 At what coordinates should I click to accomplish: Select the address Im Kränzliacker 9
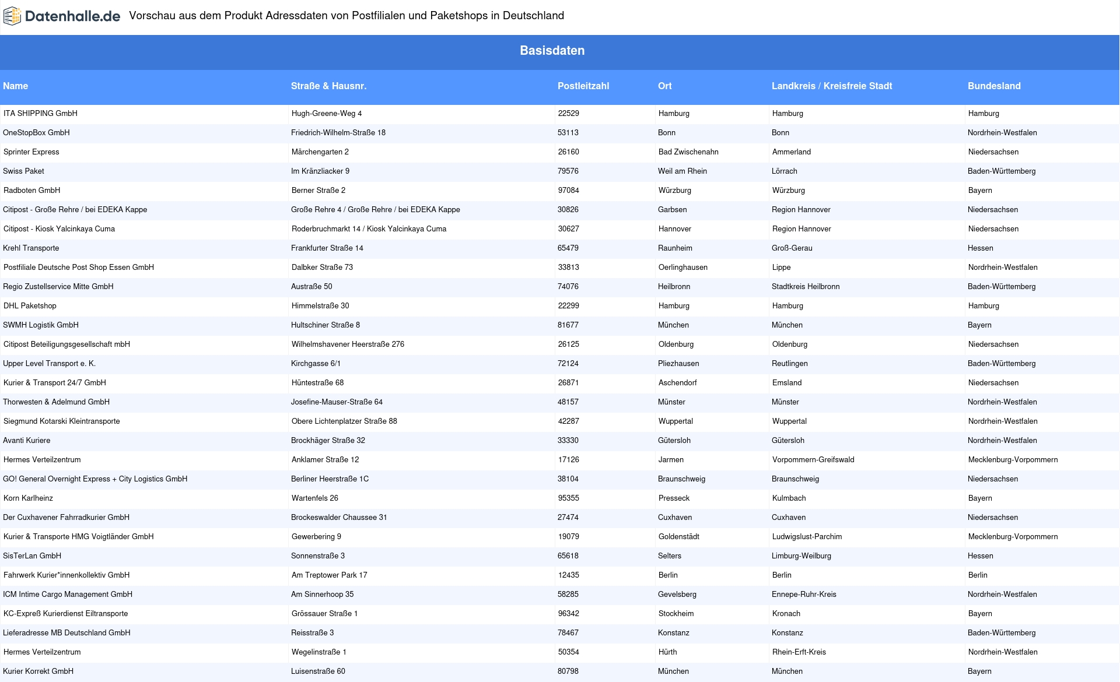tap(320, 171)
